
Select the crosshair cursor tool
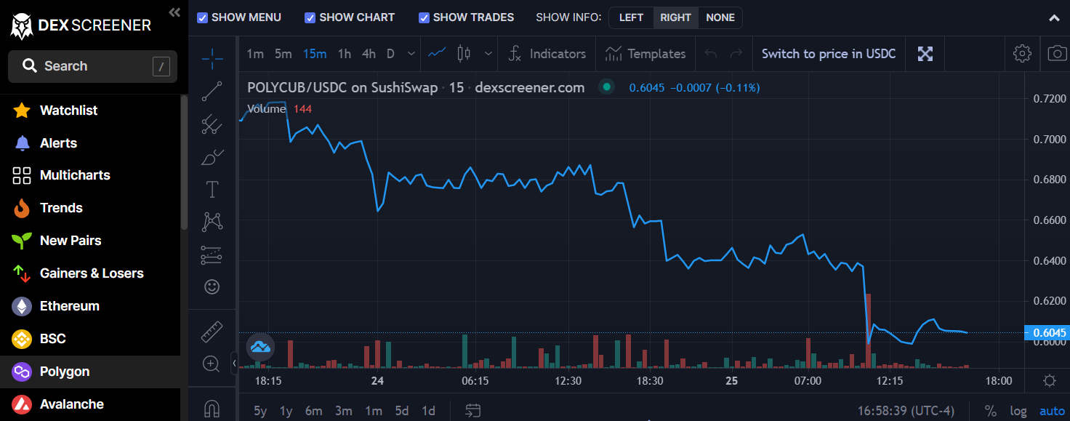point(212,58)
